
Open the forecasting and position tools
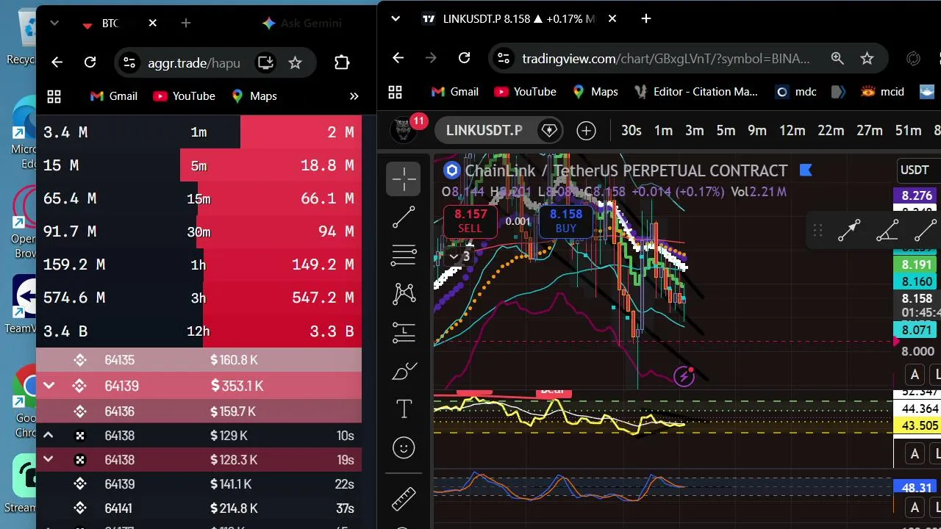pos(404,332)
